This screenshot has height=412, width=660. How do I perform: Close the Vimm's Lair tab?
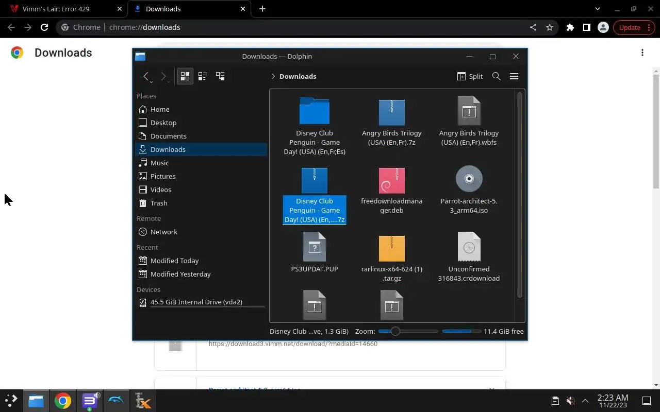120,9
